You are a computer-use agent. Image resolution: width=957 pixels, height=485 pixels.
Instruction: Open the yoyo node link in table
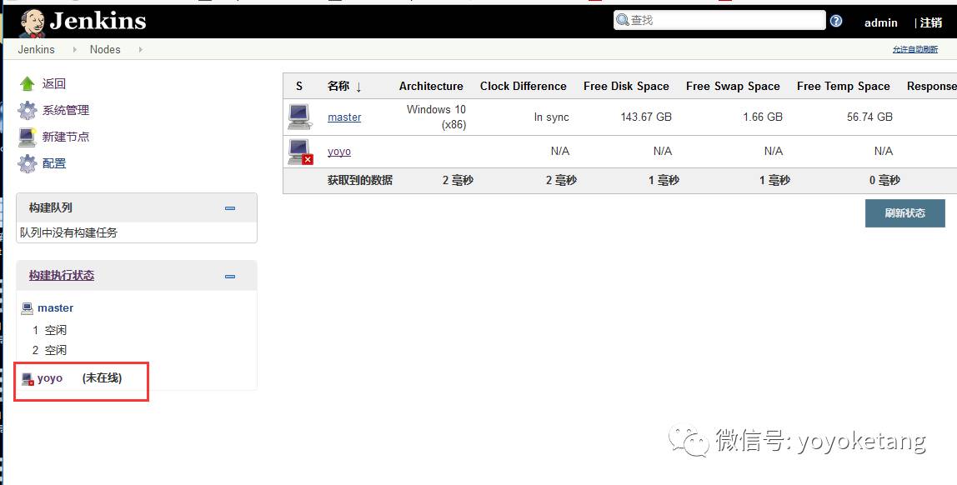point(339,152)
